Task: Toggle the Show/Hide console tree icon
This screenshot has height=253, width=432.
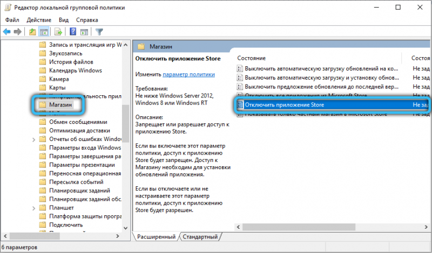Action: (x=44, y=32)
